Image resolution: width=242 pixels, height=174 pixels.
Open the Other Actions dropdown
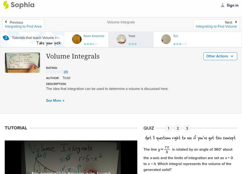[220, 56]
